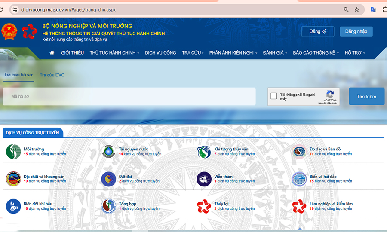Click the Đất đai service icon
This screenshot has height=232, width=387.
108,179
